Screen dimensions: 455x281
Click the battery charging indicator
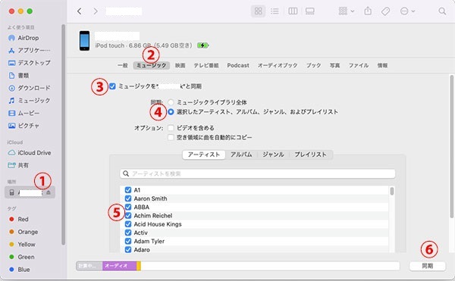point(202,45)
